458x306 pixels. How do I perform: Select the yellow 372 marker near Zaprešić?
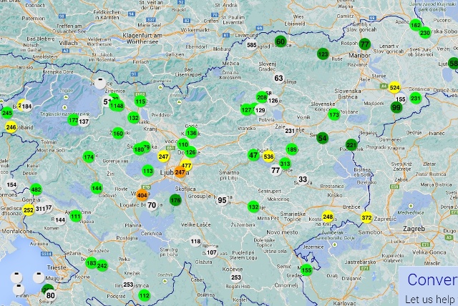click(366, 217)
